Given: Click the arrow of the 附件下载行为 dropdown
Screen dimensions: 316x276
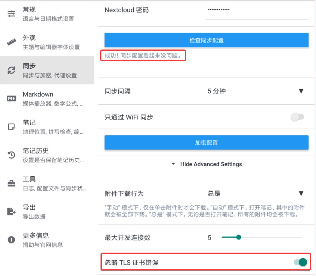Looking at the screenshot, I should [301, 193].
